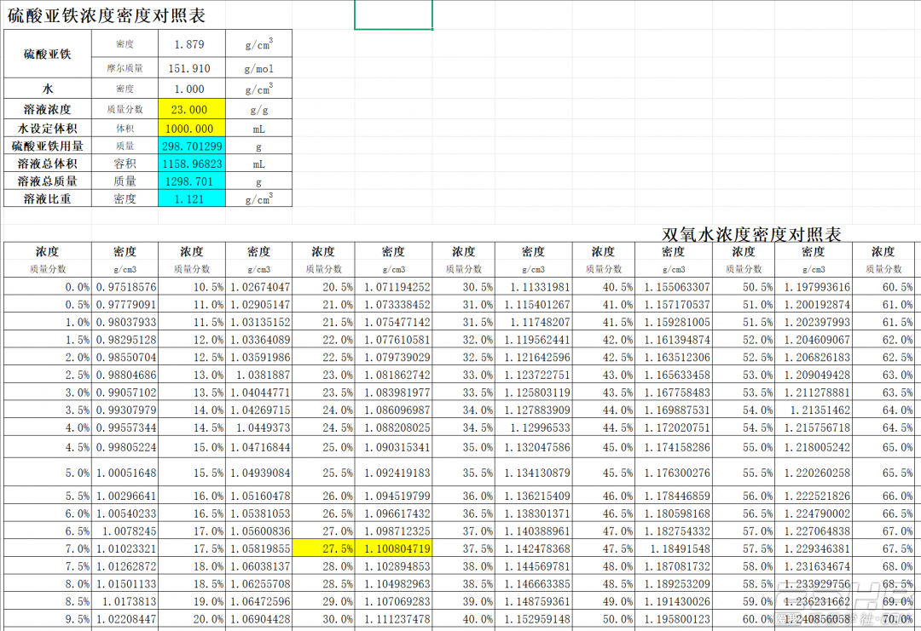Click the yellow mass fraction cell 23.000

pyautogui.click(x=192, y=109)
